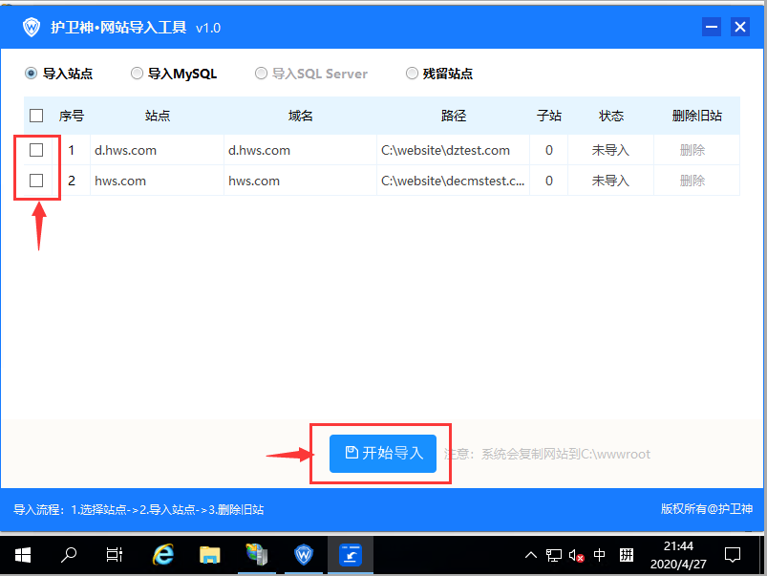
Task: Click the 护卫神 shield logo in title bar
Action: 33,27
